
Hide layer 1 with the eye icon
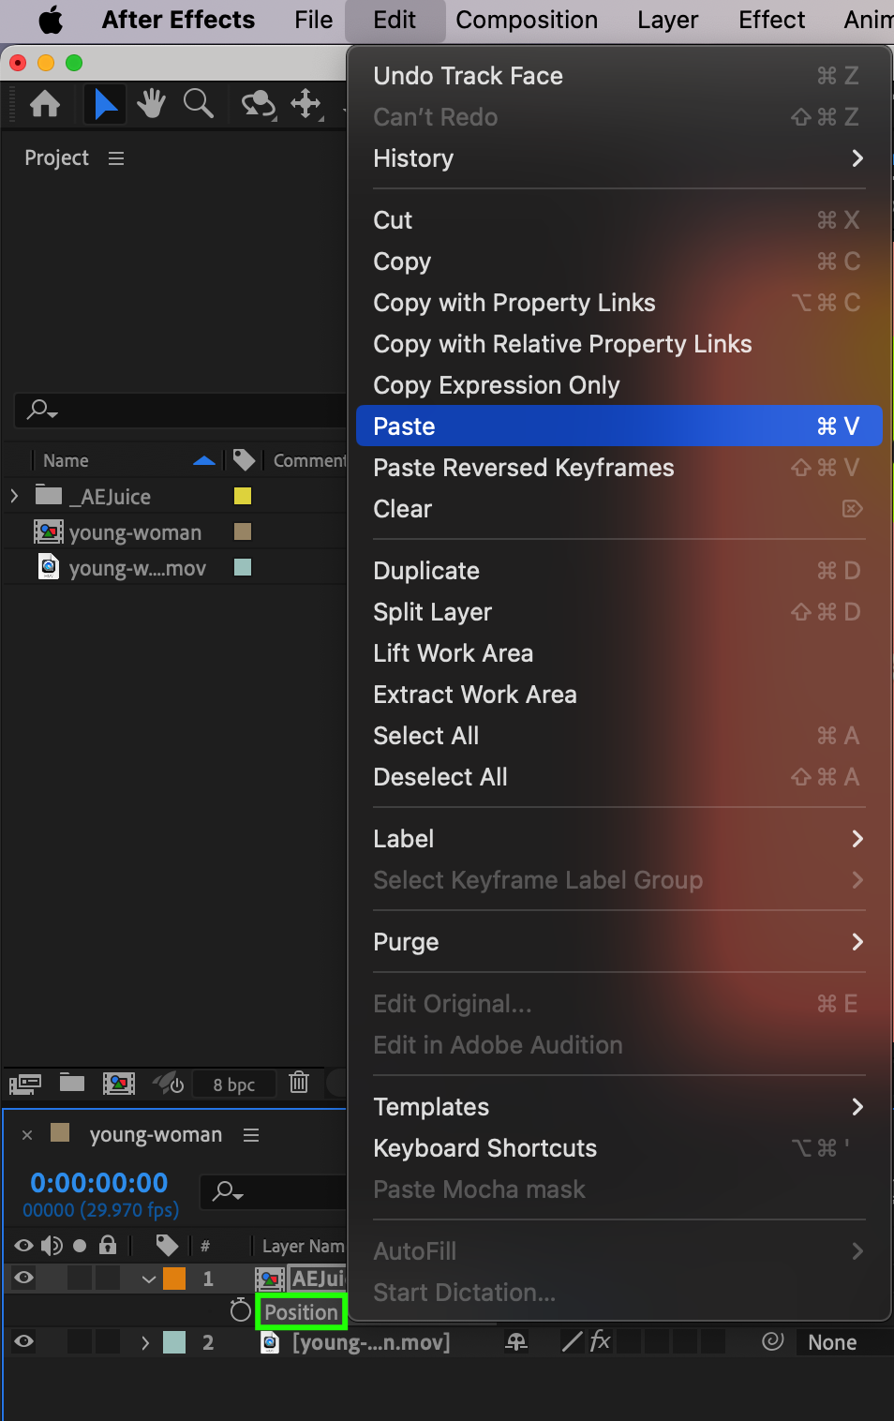(24, 1278)
